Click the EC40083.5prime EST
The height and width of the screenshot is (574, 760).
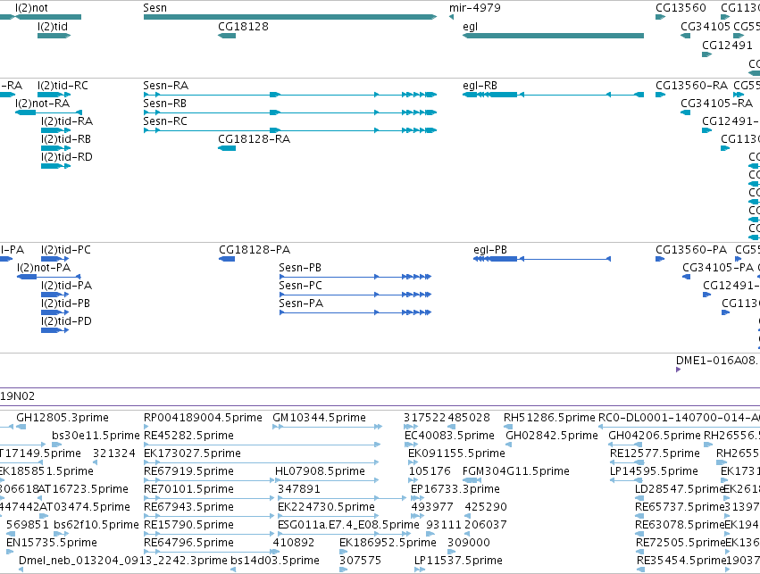pyautogui.click(x=411, y=445)
